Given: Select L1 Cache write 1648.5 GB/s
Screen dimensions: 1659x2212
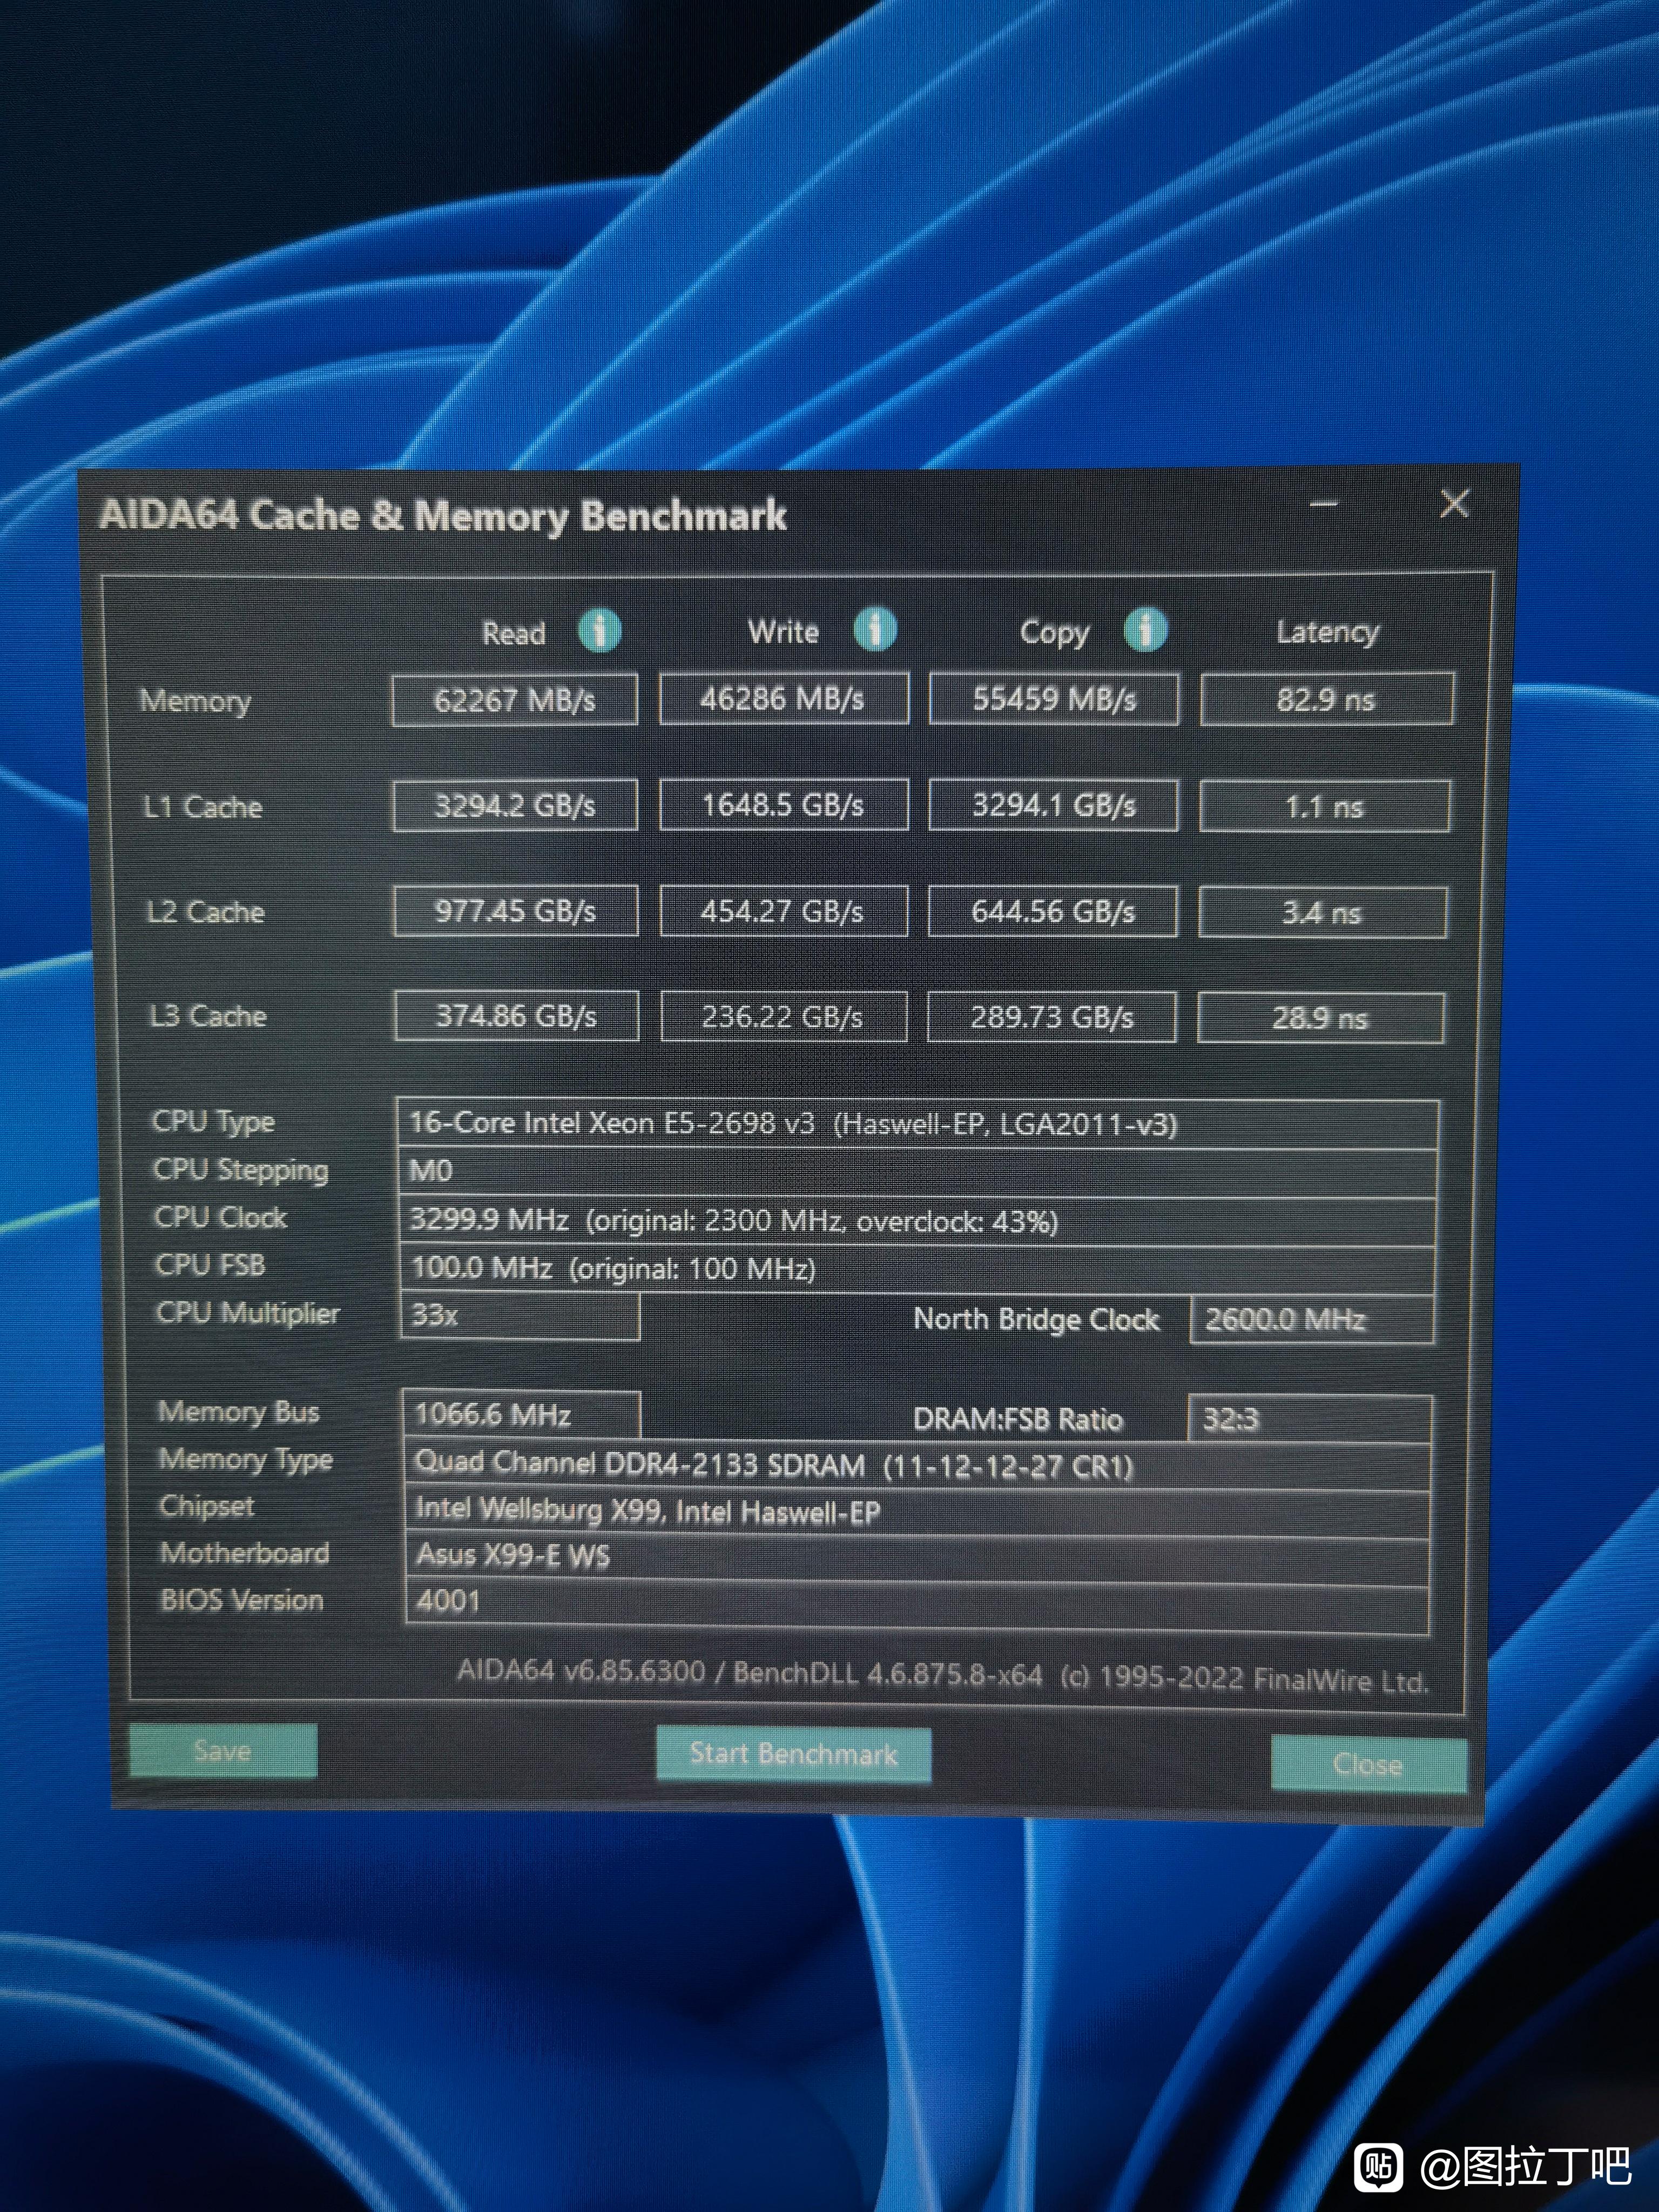Looking at the screenshot, I should click(x=783, y=805).
